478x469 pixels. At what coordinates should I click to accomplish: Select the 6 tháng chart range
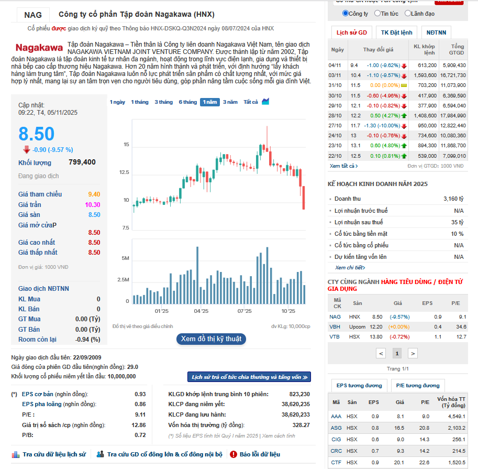pos(188,102)
